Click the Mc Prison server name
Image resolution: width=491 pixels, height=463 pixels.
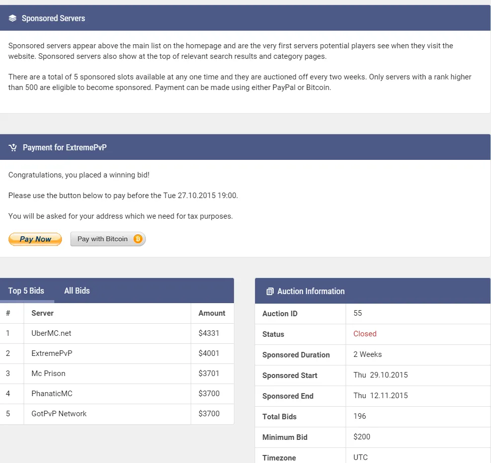[x=48, y=374]
